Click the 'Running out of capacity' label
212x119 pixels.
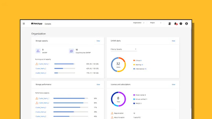43,59
